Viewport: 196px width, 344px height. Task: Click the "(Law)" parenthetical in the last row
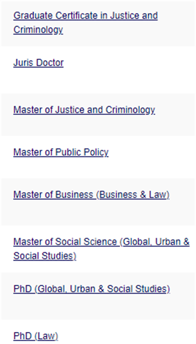(x=46, y=336)
